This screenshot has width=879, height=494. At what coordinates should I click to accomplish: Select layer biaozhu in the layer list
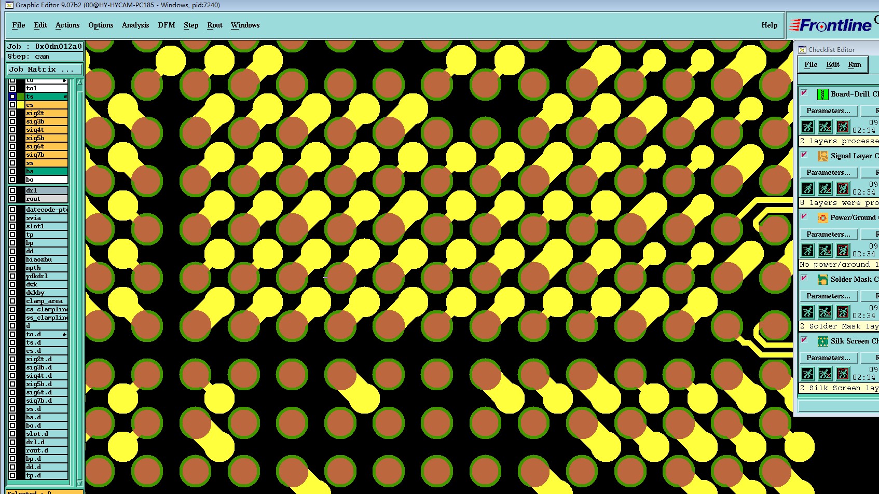47,259
